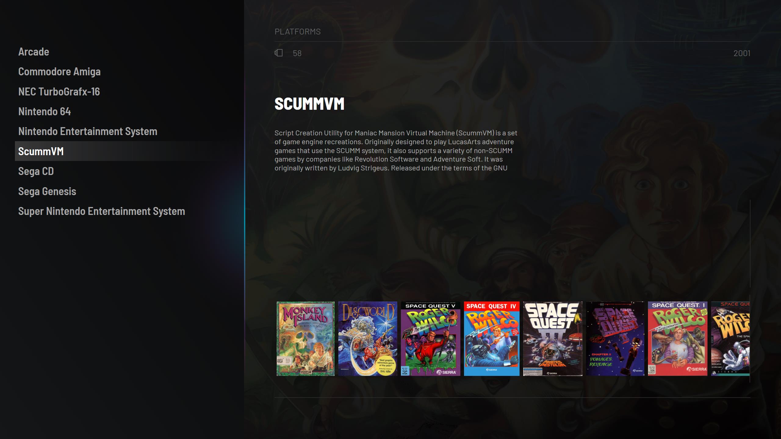Click the game count icon beside 58

[x=279, y=53]
